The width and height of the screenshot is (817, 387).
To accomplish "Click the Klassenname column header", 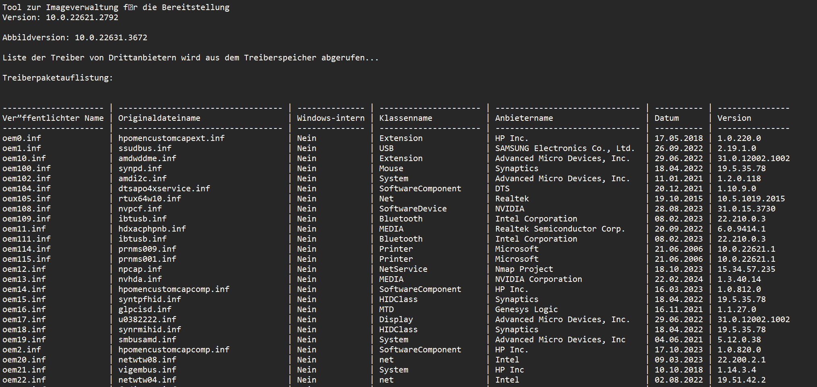I will click(x=405, y=118).
